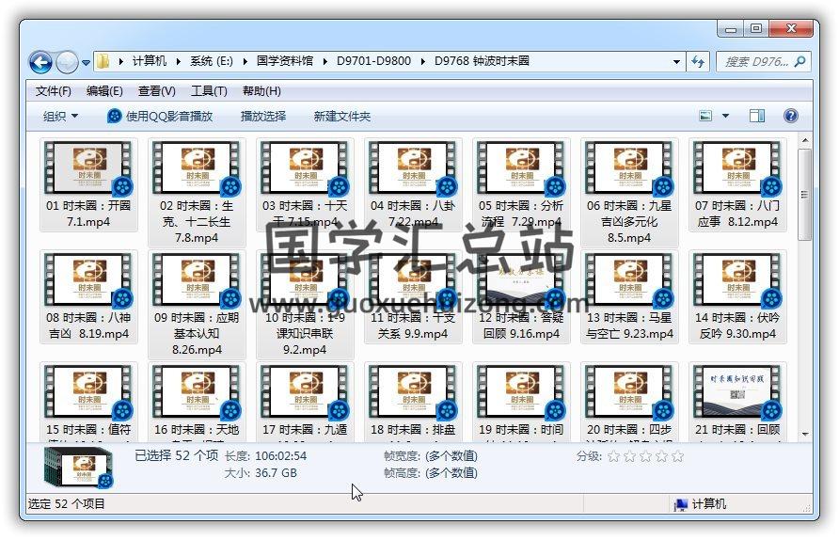Set rating using the first star in 分级
Screen dimensions: 839x540
[614, 456]
